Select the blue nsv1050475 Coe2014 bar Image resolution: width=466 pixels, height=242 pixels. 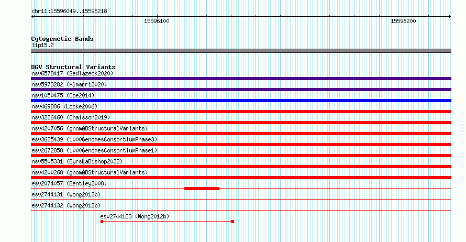[241, 101]
